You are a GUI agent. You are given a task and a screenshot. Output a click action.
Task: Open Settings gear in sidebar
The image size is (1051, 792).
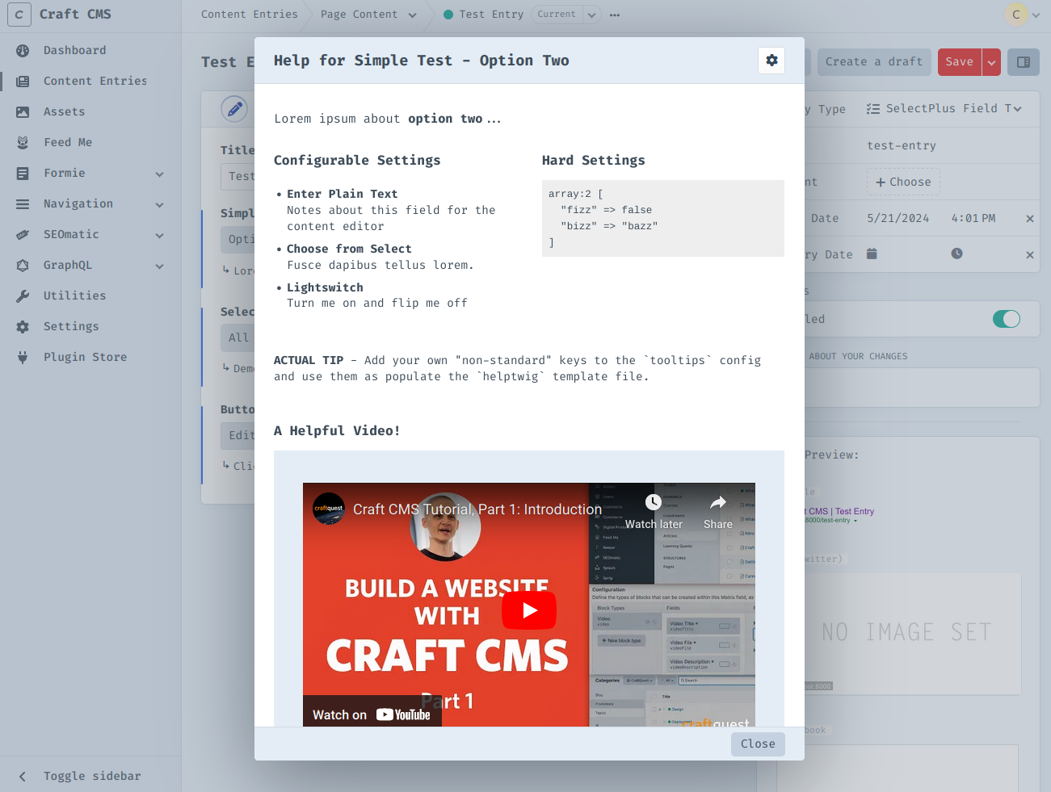pyautogui.click(x=23, y=326)
